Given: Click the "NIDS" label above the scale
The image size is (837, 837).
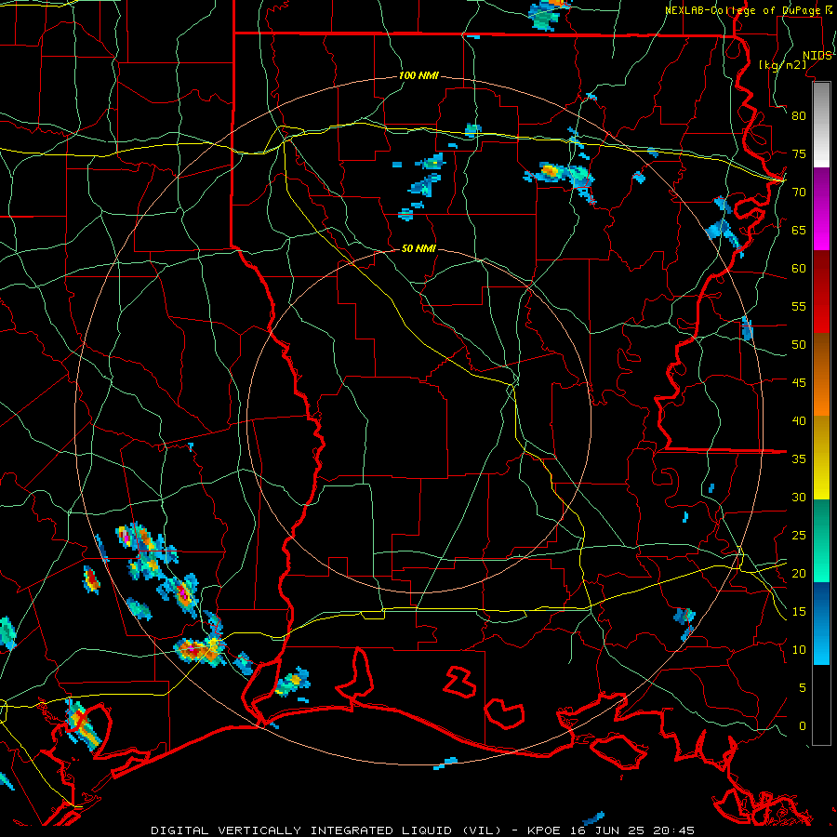Looking at the screenshot, I should tap(817, 56).
